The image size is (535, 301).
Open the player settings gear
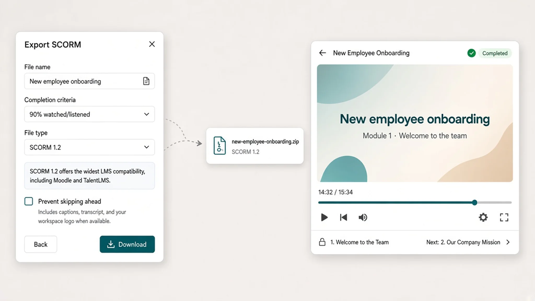pyautogui.click(x=483, y=217)
